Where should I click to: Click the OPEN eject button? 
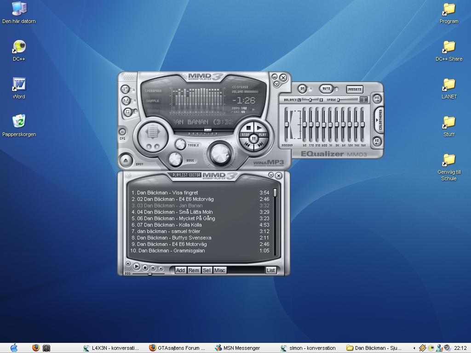pos(126,160)
